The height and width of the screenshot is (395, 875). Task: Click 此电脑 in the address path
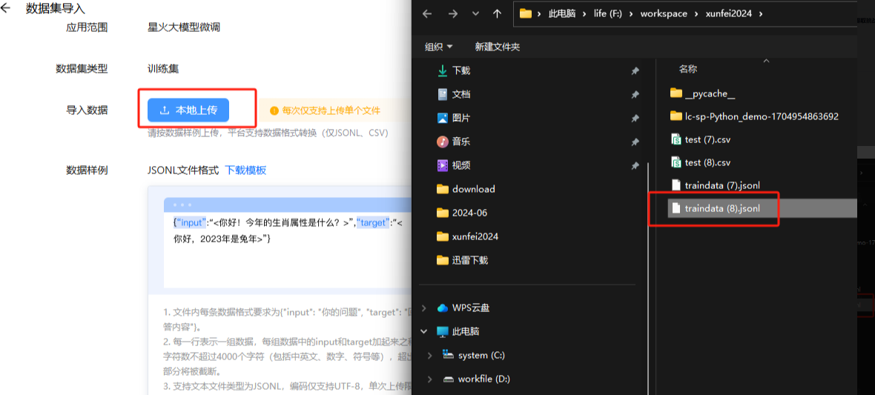[562, 14]
